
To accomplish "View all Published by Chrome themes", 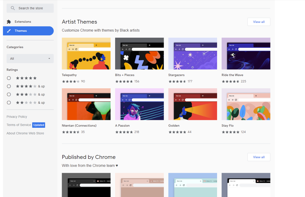I will 259,157.
